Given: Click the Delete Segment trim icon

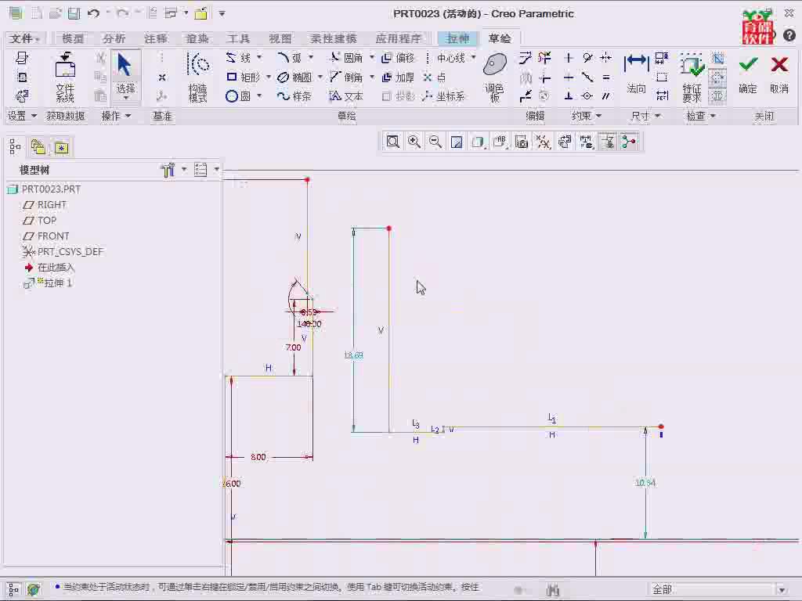Looking at the screenshot, I should click(x=545, y=58).
